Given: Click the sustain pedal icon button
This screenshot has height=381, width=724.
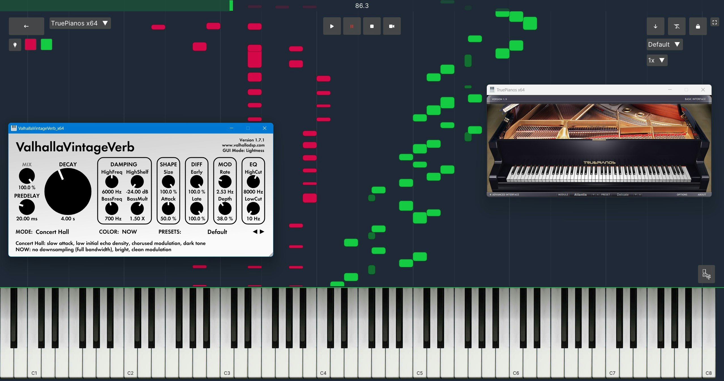Looking at the screenshot, I should pos(706,274).
